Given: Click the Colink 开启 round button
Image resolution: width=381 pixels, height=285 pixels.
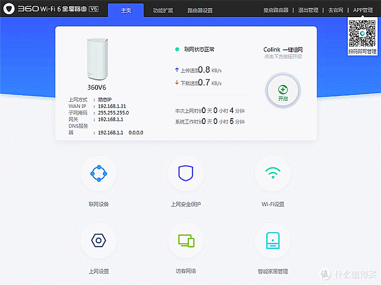Looking at the screenshot, I should click(x=283, y=91).
